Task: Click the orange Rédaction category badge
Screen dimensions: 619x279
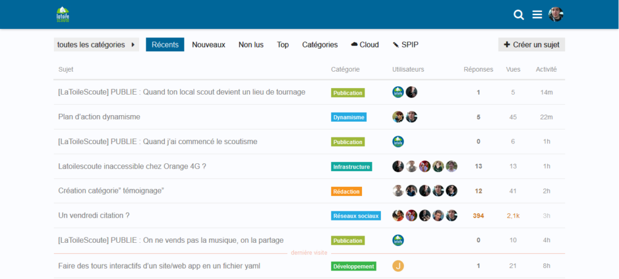Action: 346,191
